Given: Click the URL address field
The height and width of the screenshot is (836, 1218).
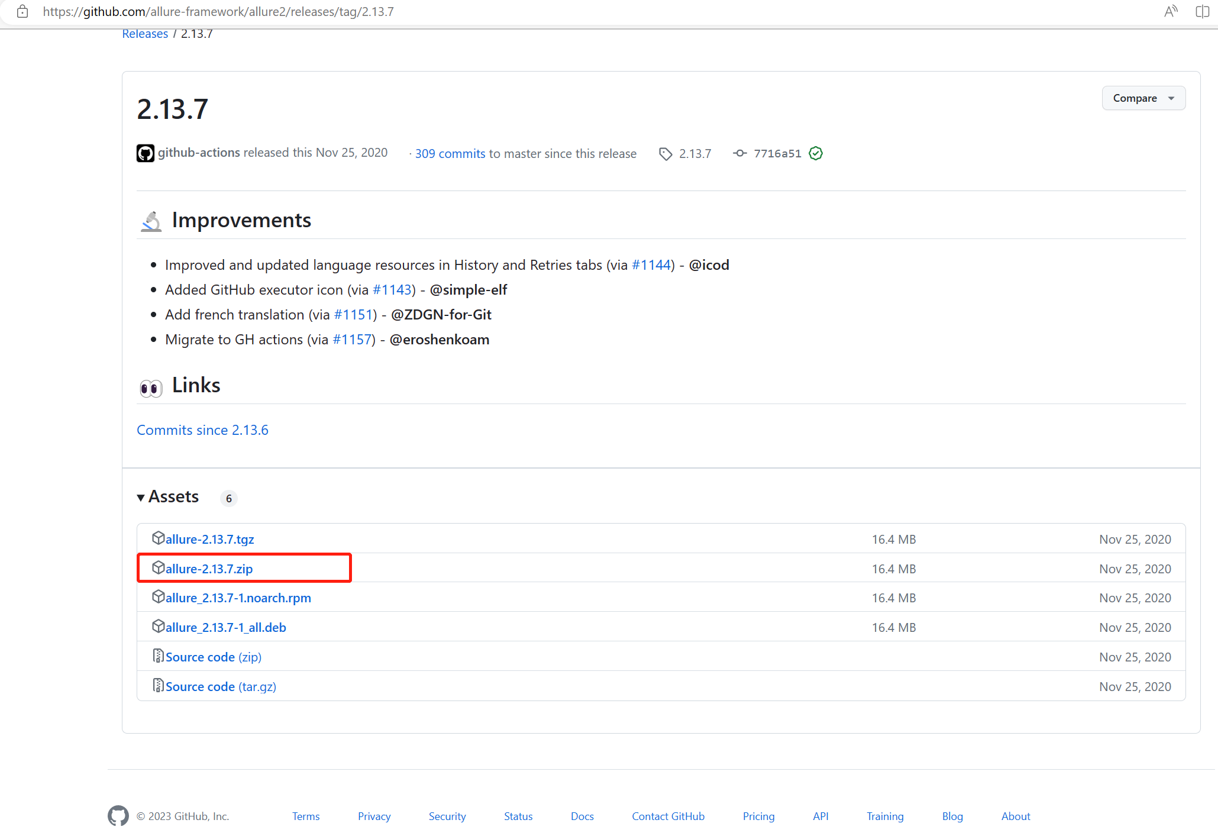Looking at the screenshot, I should point(218,12).
